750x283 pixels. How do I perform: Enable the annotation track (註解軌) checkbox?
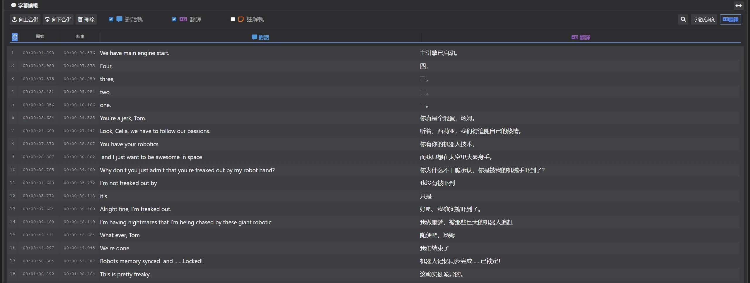[x=233, y=19]
